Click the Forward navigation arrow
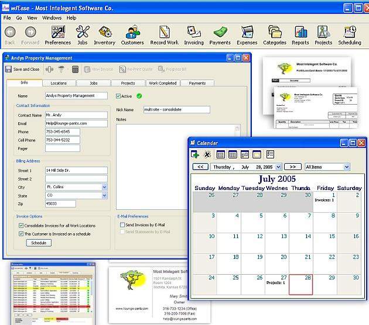The image size is (369, 325). point(30,35)
